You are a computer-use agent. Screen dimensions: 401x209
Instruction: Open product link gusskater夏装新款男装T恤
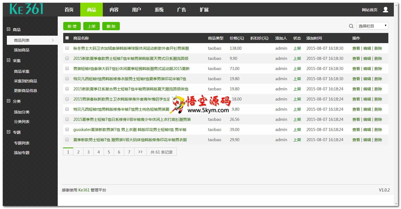130,130
